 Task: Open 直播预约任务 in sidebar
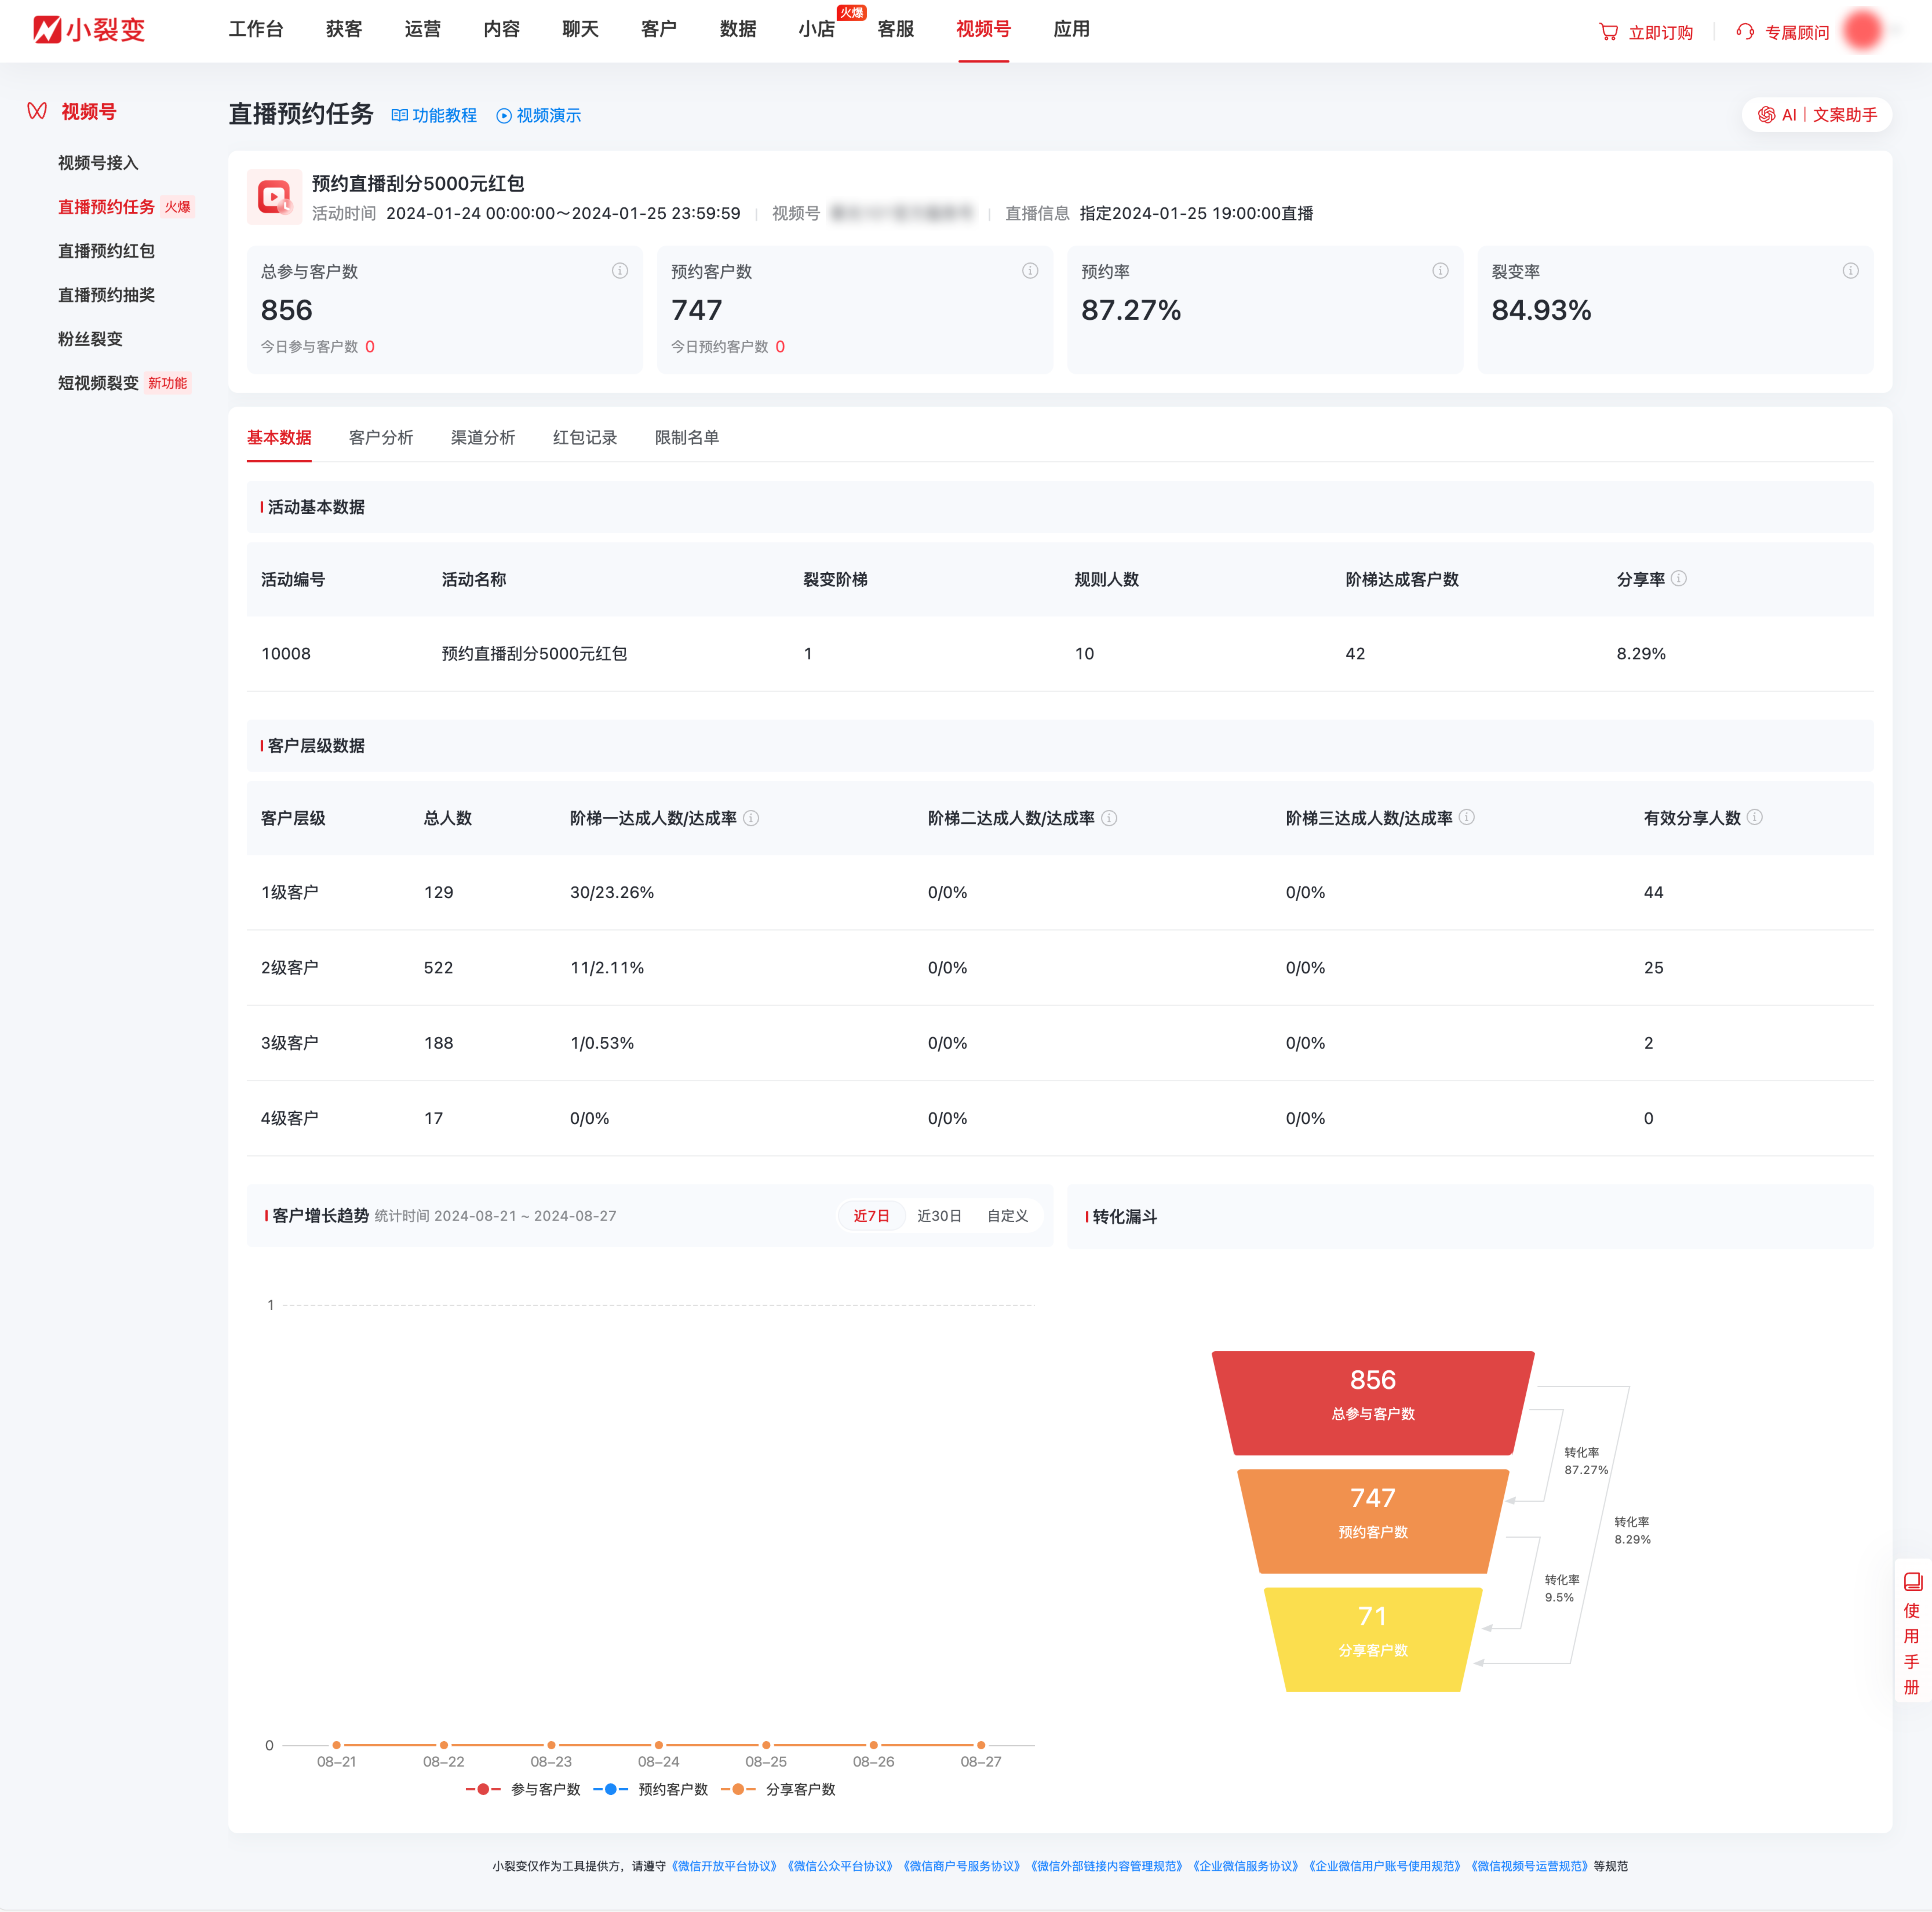106,207
